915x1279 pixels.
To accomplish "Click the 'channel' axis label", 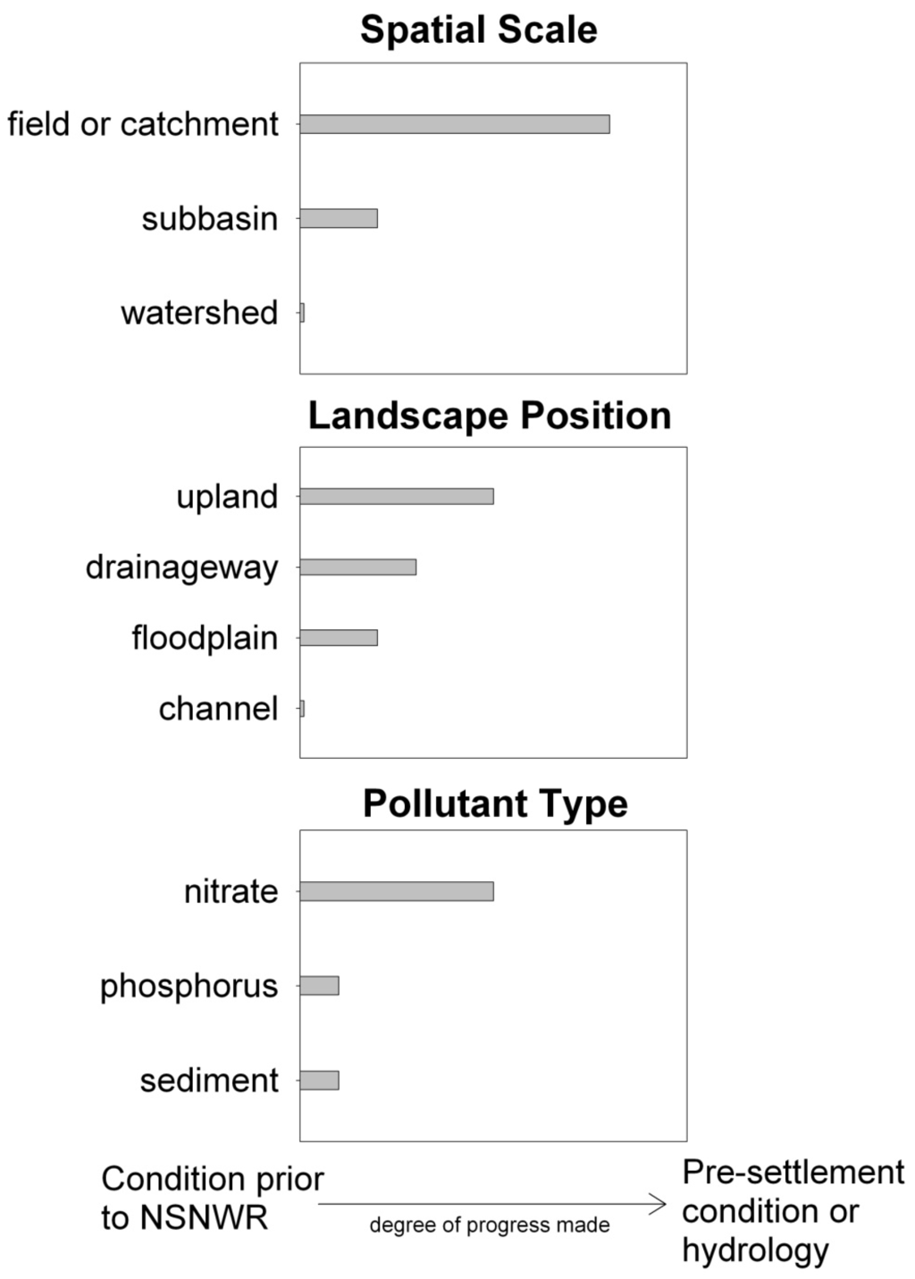I will click(218, 709).
